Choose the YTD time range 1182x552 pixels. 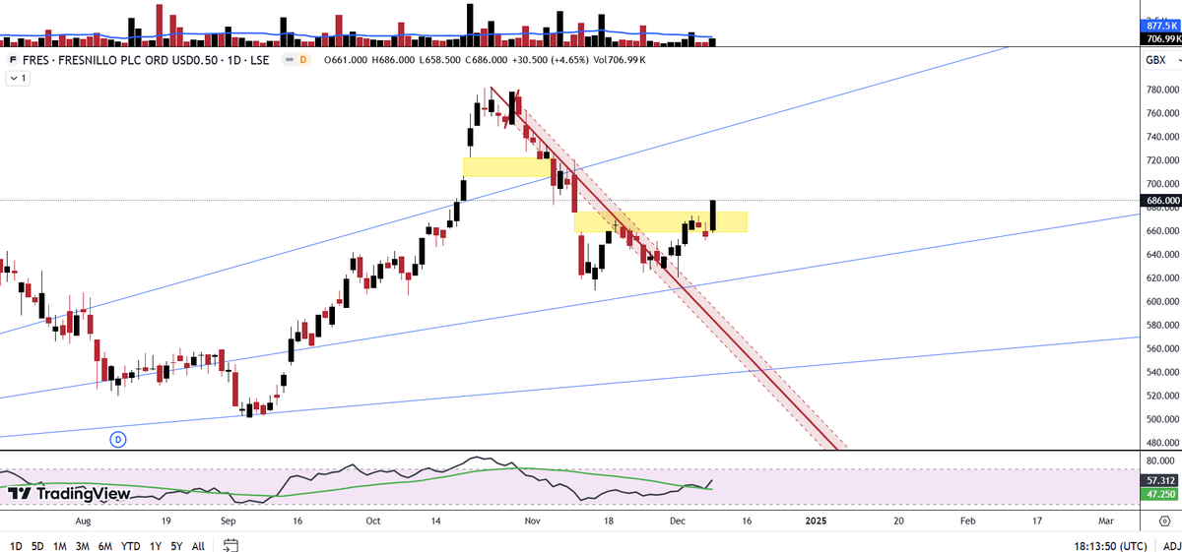131,545
